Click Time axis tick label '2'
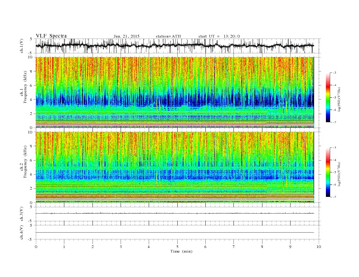359x277 pixels. pos(92,247)
